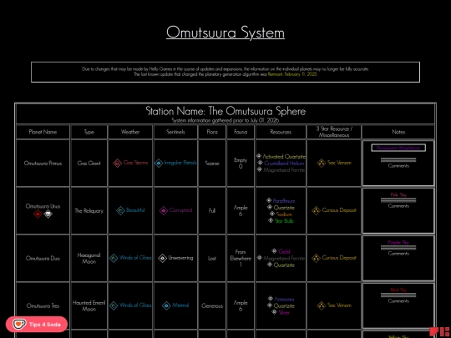
Task: Click the Permanent Maelstrom note box
Action: (398, 148)
